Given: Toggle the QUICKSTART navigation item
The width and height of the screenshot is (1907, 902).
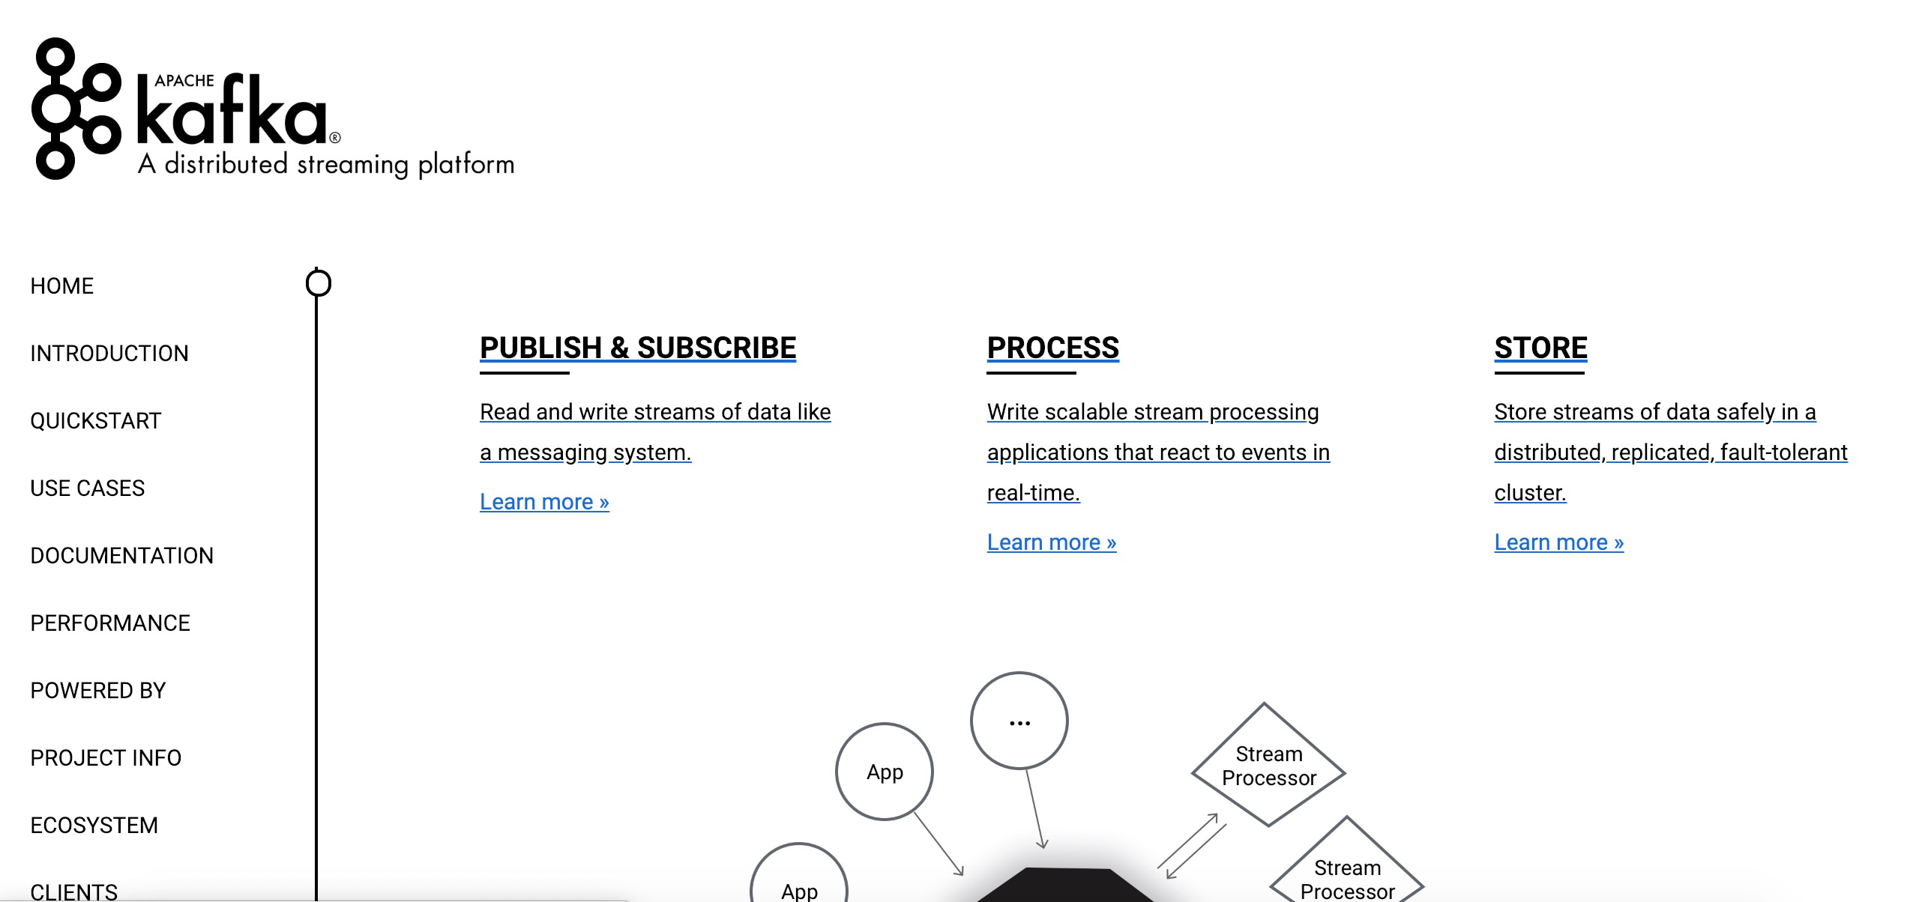Looking at the screenshot, I should click(x=96, y=420).
